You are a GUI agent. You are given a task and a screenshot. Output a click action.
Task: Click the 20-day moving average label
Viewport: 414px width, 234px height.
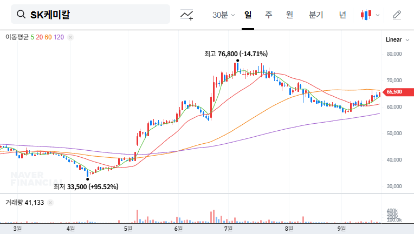coord(40,37)
